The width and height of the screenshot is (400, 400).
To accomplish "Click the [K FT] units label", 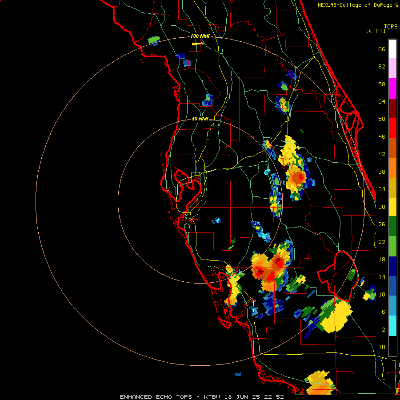I will (x=376, y=31).
